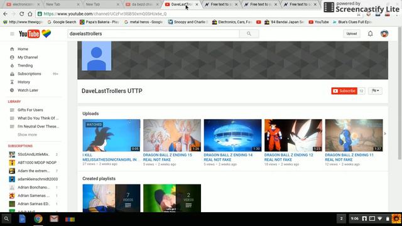The image size is (402, 226).
Task: Open Google Docs from the shelf
Action: point(23,219)
